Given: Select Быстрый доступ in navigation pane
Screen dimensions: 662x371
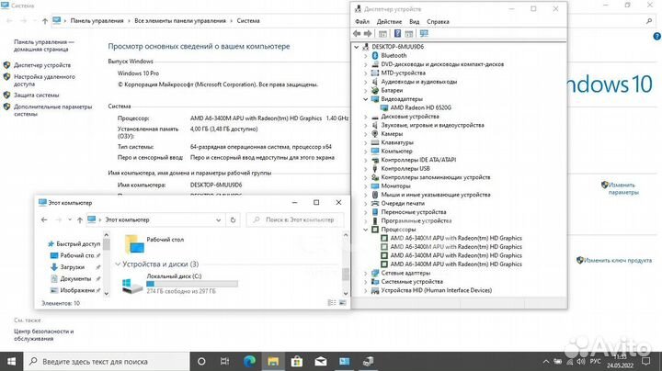Looking at the screenshot, I should [x=78, y=243].
